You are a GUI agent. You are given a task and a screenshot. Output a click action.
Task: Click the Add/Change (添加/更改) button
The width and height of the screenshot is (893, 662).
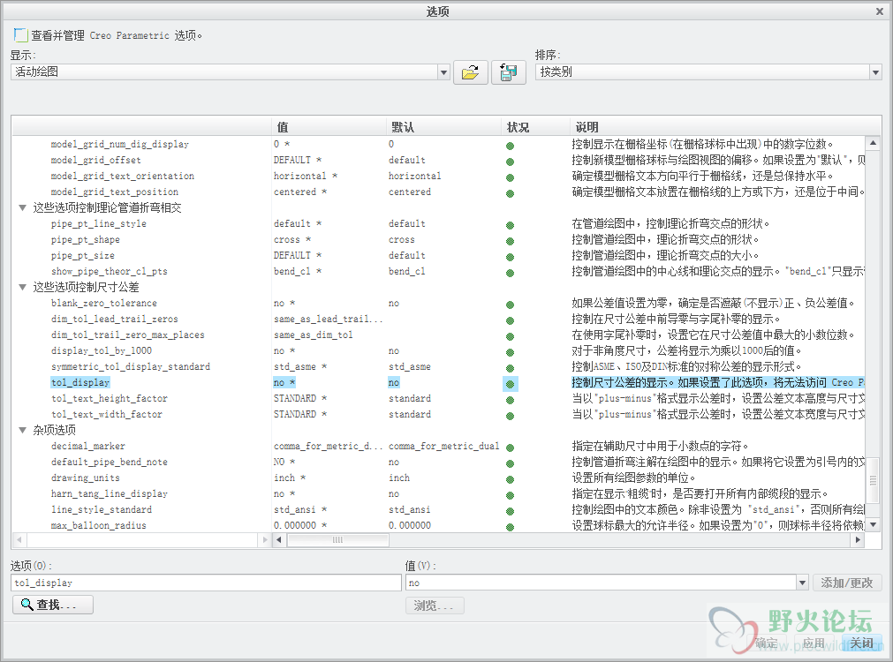tap(847, 583)
